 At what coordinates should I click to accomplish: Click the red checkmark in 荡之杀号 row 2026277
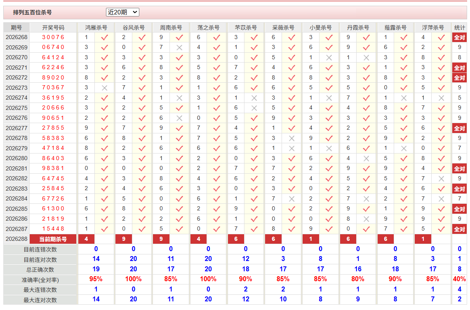point(217,128)
